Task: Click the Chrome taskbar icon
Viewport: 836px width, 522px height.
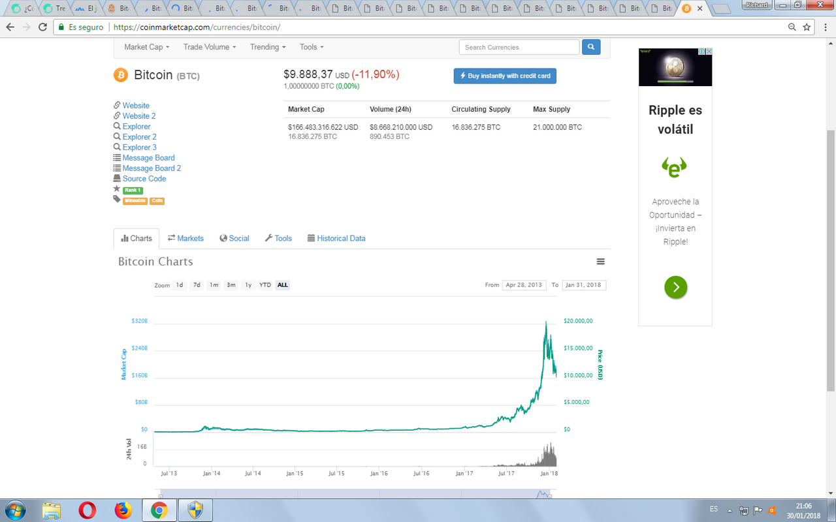Action: coord(158,510)
